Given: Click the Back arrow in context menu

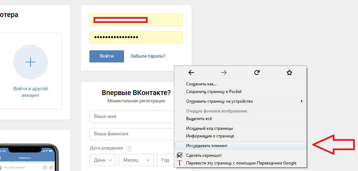Looking at the screenshot, I should [191, 72].
